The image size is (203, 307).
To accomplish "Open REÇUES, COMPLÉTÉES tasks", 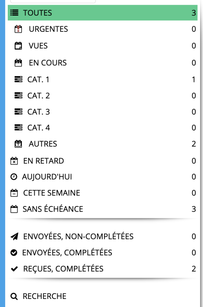I will [x=103, y=269].
